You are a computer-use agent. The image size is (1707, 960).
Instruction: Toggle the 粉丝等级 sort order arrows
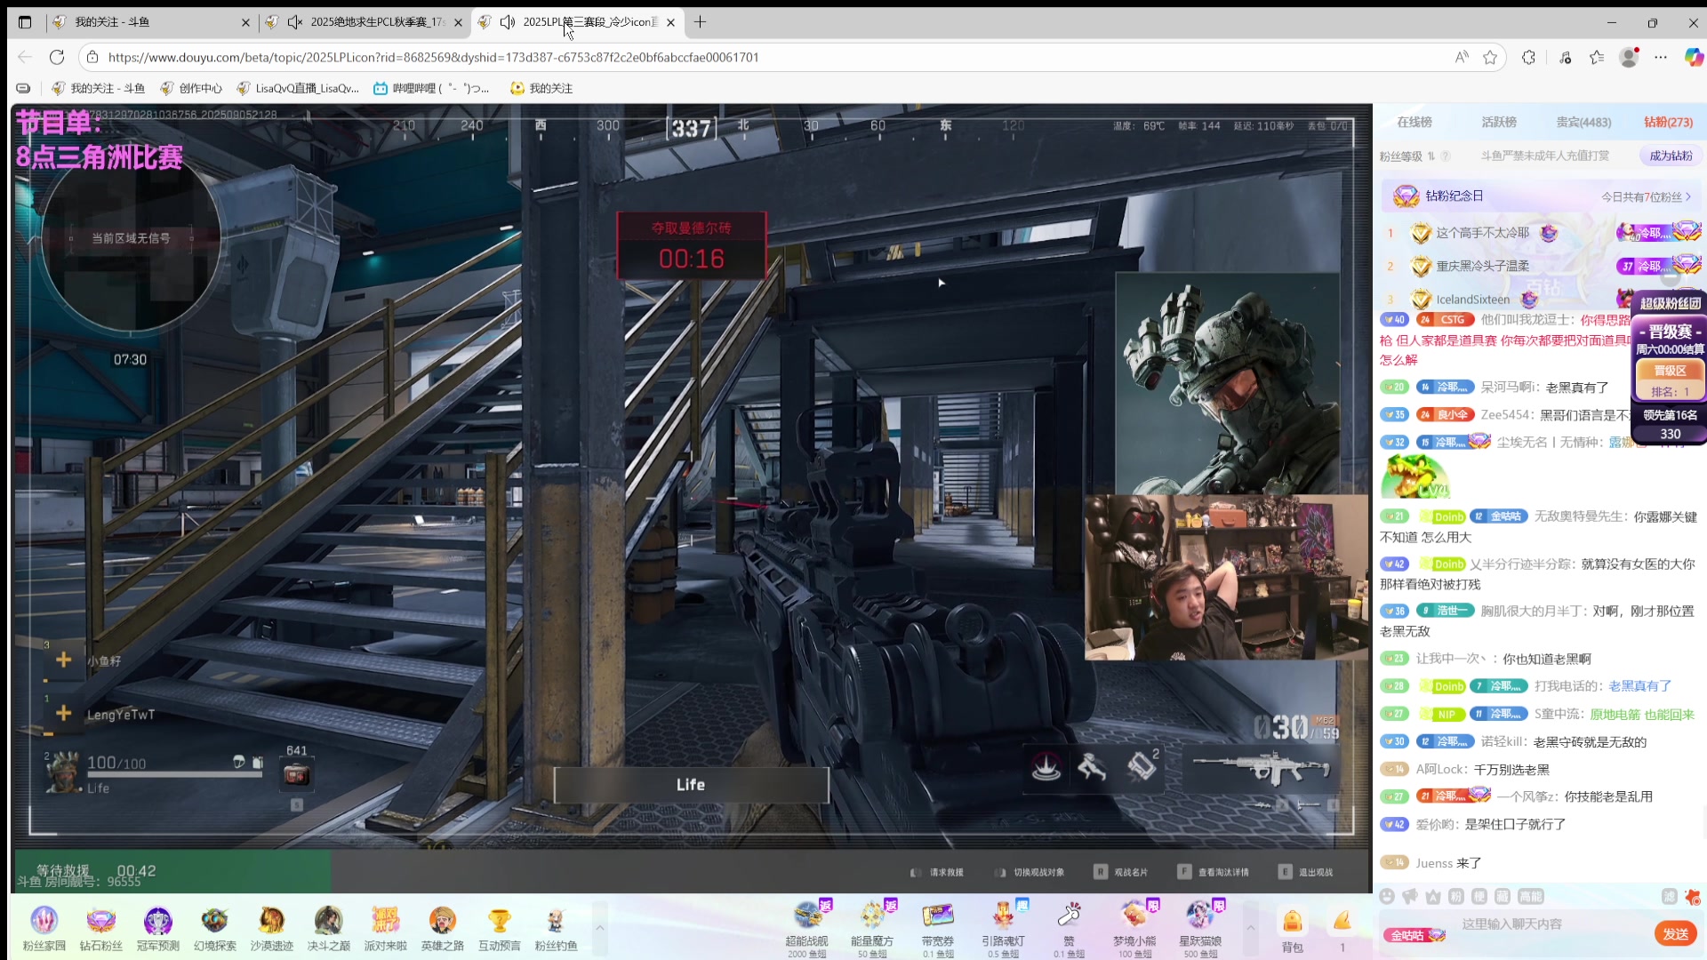[1431, 156]
